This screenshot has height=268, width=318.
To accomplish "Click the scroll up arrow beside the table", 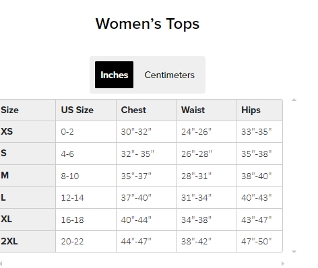I will 294,100.
